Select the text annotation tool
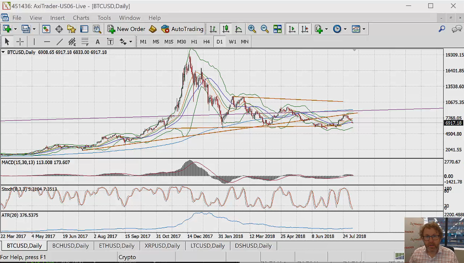This screenshot has width=464, height=263. pyautogui.click(x=97, y=42)
